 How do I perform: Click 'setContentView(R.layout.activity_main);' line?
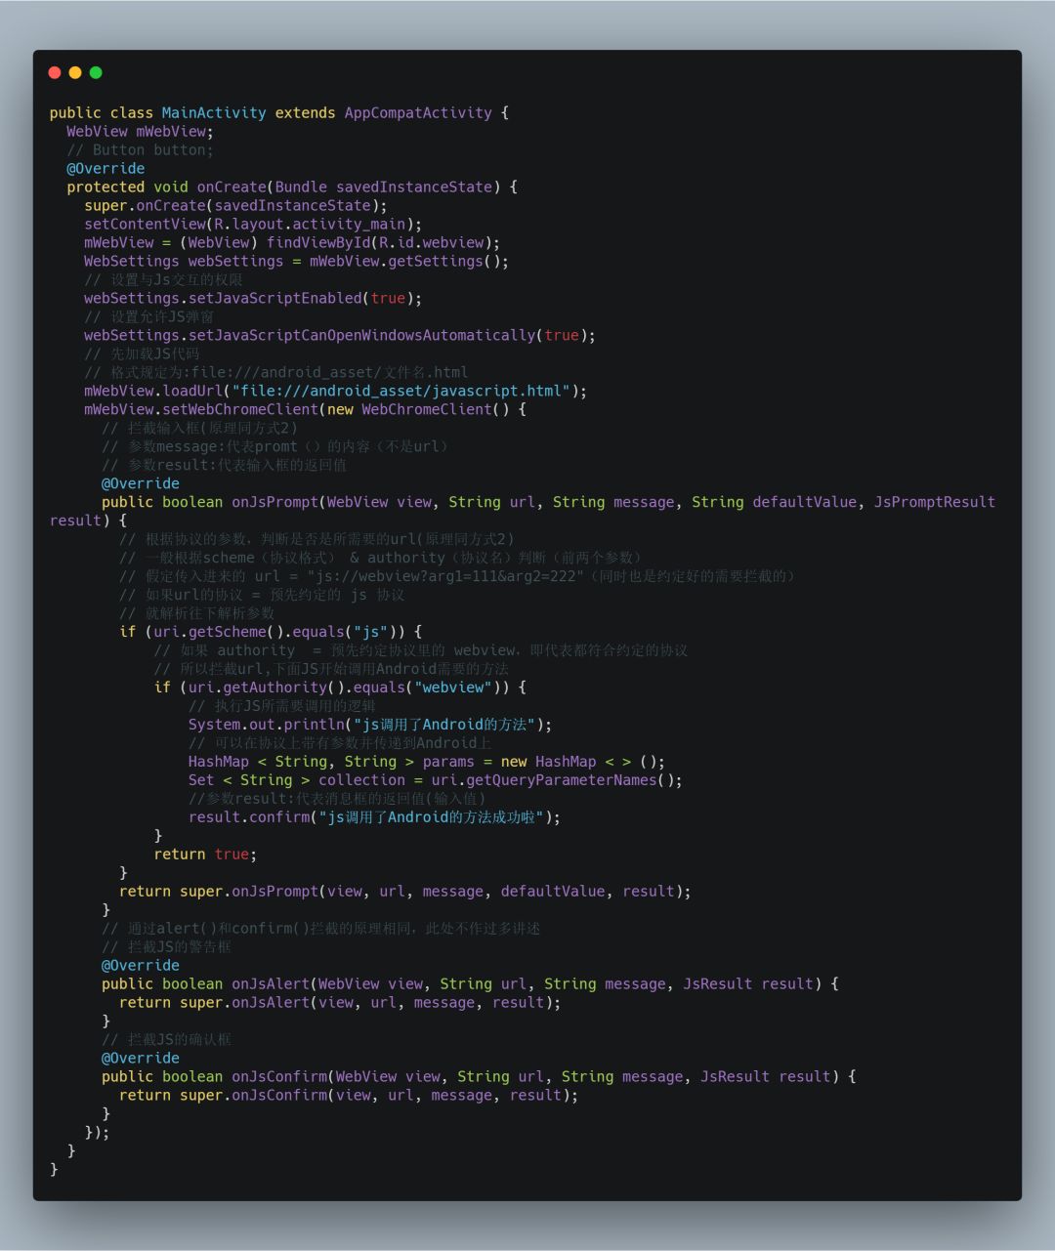[253, 225]
